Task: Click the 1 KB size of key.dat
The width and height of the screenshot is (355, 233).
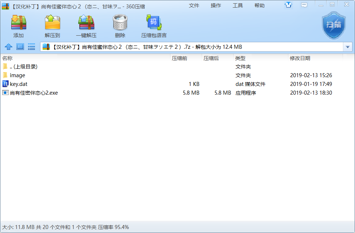Action: coord(194,84)
